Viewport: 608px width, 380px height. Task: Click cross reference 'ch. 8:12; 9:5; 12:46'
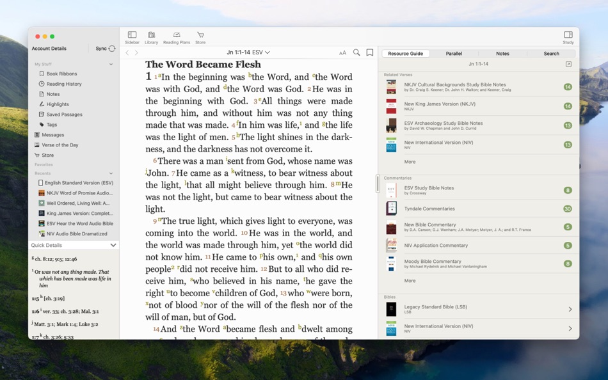56,259
